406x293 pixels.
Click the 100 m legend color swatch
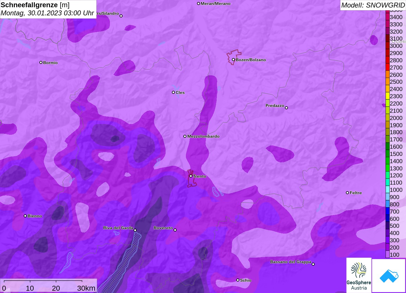(387, 254)
